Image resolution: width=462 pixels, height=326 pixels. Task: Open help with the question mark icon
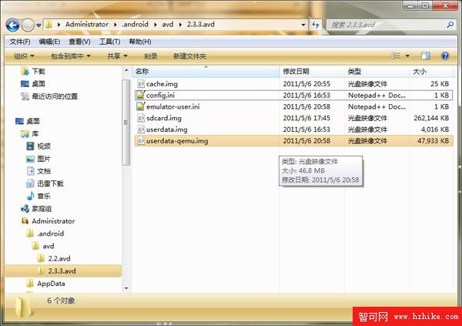pos(445,55)
